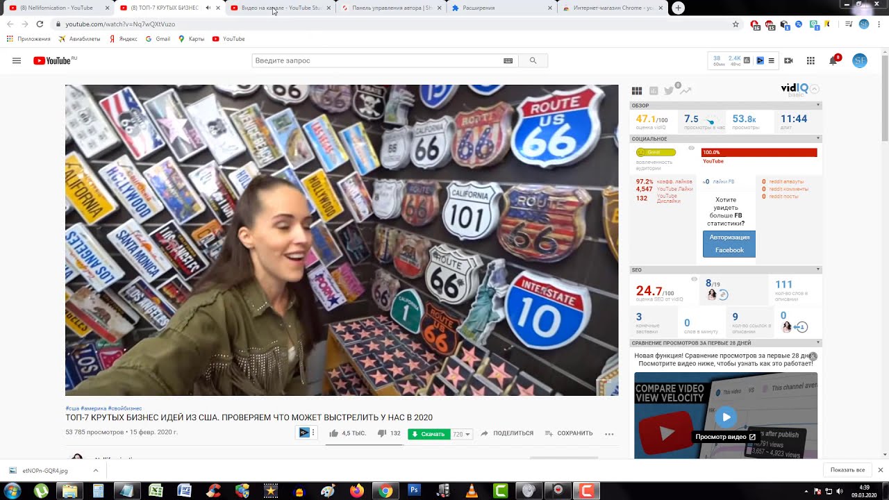Viewport: 889px width, 500px height.
Task: Click the Авторизация Facebook button
Action: click(x=729, y=244)
